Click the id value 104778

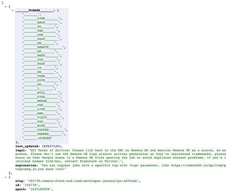point(31,185)
